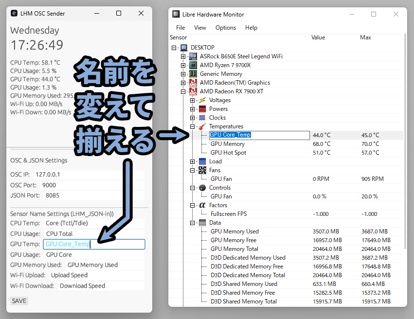Expand the AMD Radeon(TM) Graphics node

(x=183, y=83)
